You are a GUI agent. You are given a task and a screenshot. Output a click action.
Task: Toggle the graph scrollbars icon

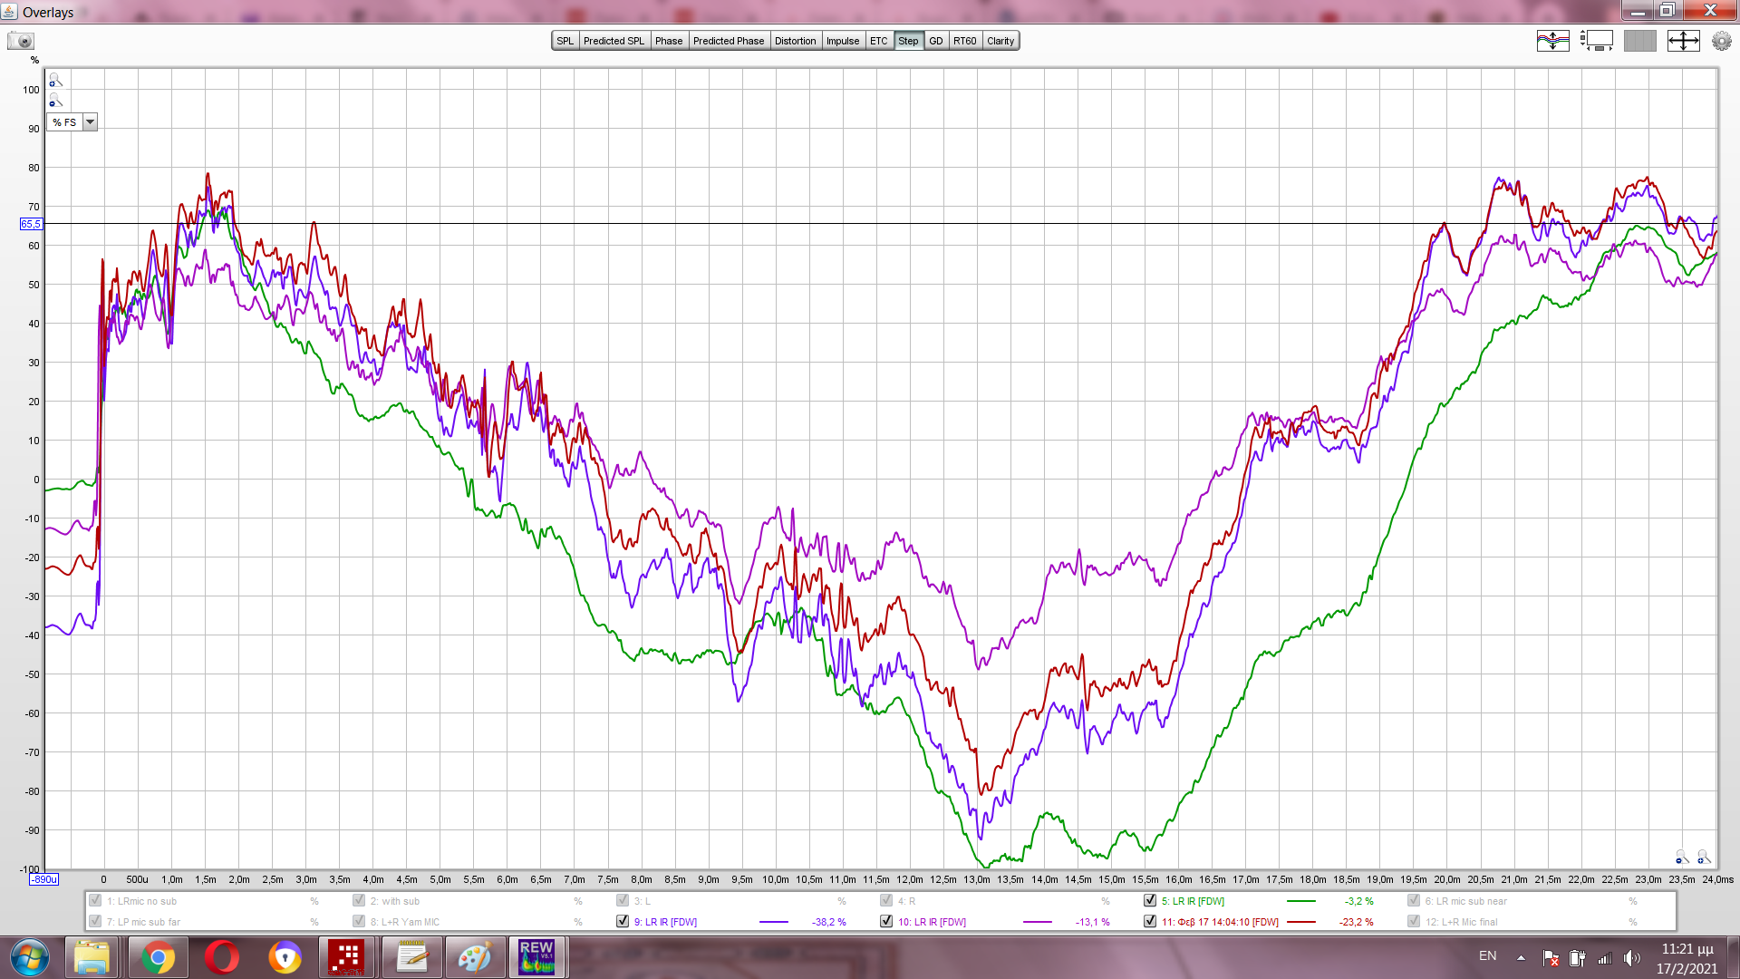point(1597,41)
